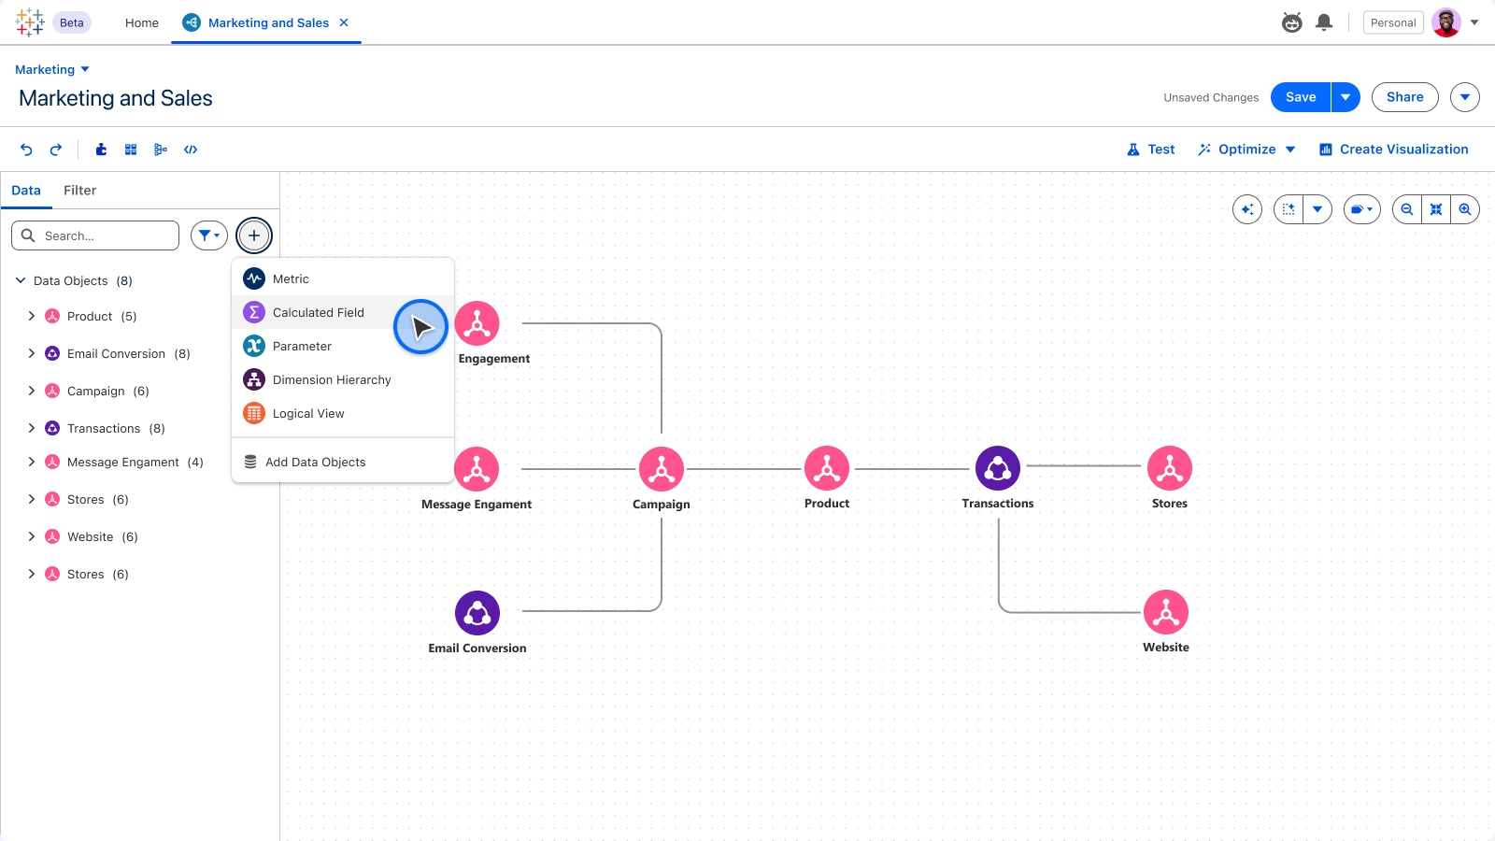Open the dropdown arrow beside selection sparkle

1317,209
